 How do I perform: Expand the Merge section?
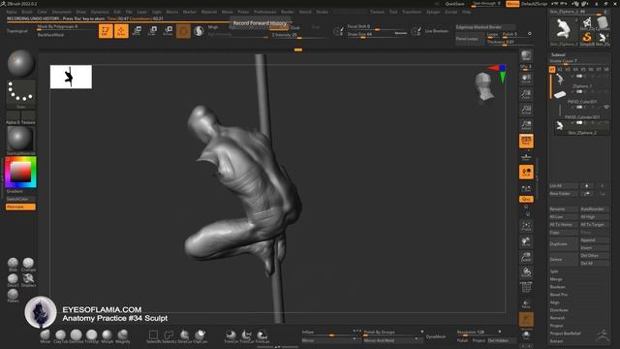(555, 279)
